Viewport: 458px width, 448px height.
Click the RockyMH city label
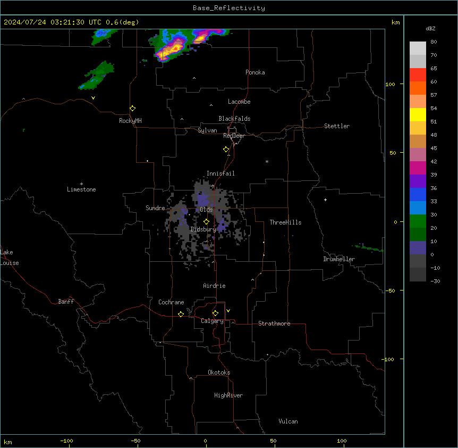[130, 121]
